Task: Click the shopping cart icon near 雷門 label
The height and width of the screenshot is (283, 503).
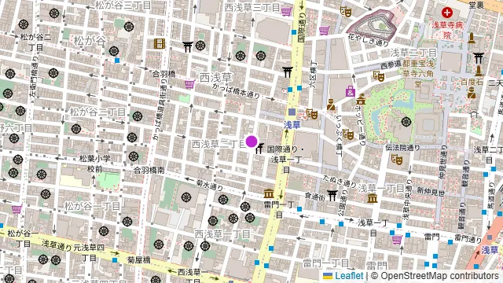Action: click(x=397, y=239)
